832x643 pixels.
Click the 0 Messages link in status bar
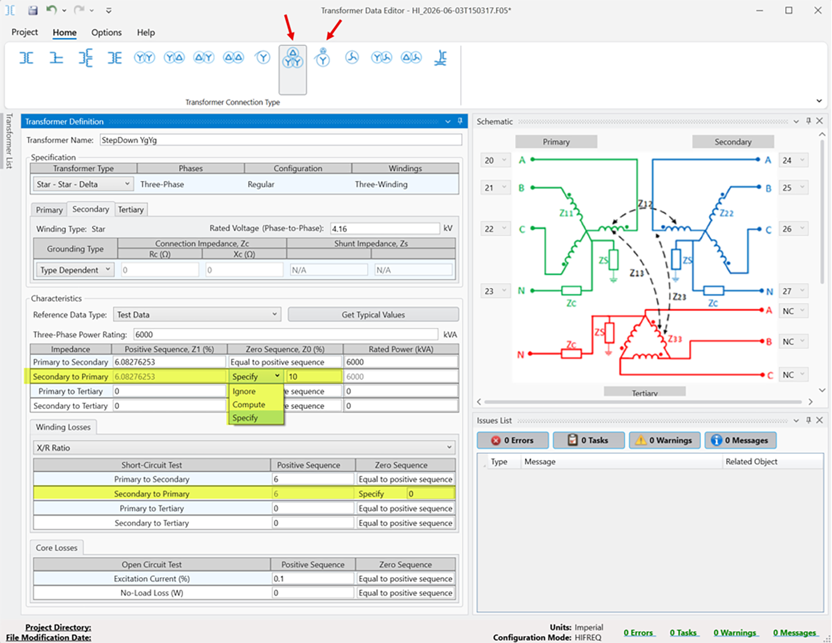click(x=795, y=632)
